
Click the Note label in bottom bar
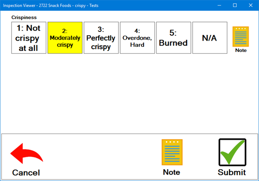tap(172, 172)
